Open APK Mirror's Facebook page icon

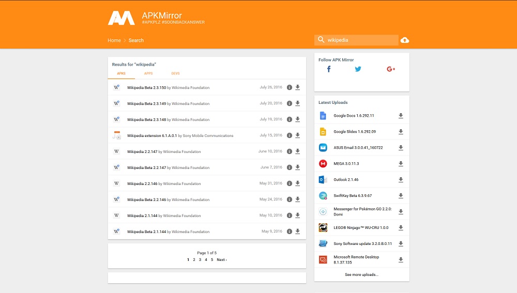[x=329, y=69]
